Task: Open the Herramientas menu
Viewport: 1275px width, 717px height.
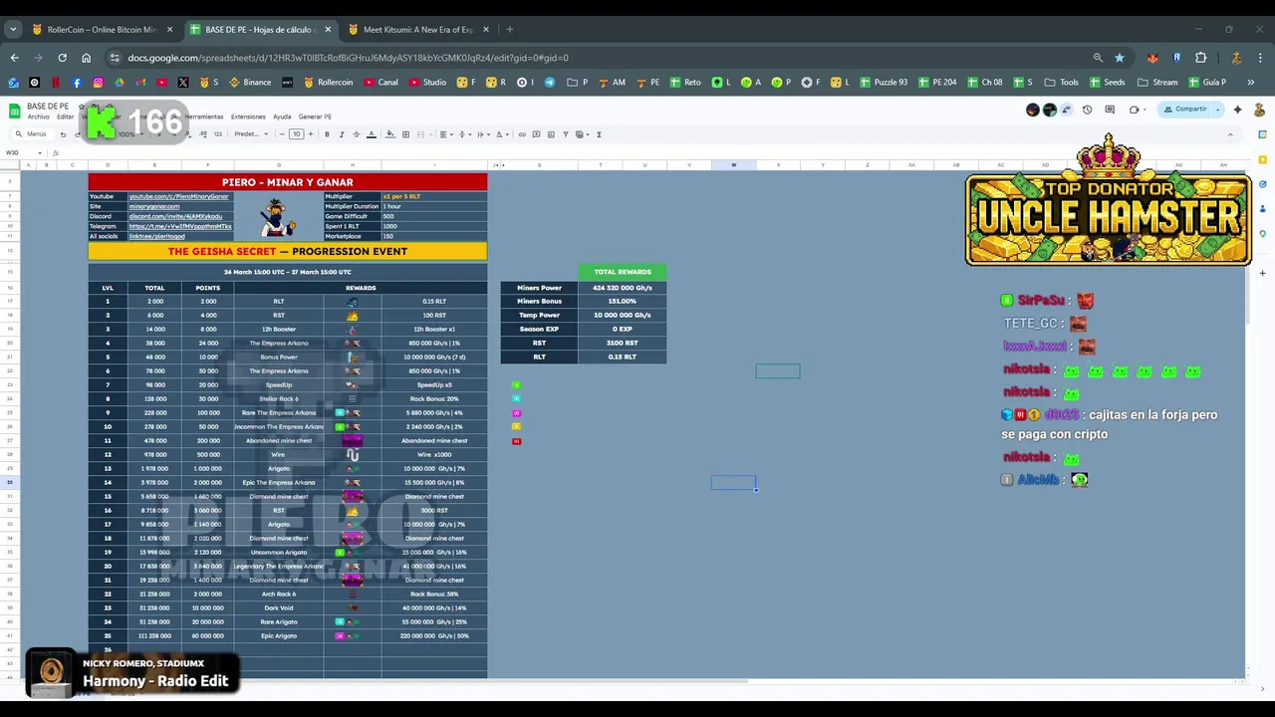Action: point(204,117)
